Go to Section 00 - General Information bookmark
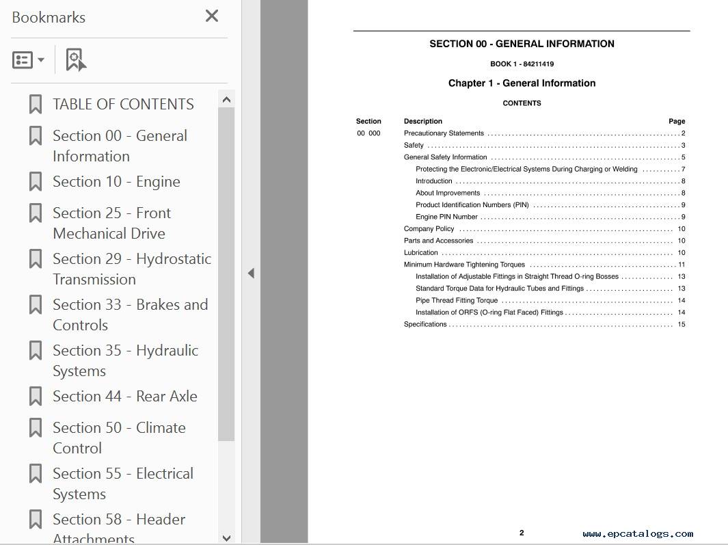728x545 pixels. [120, 146]
